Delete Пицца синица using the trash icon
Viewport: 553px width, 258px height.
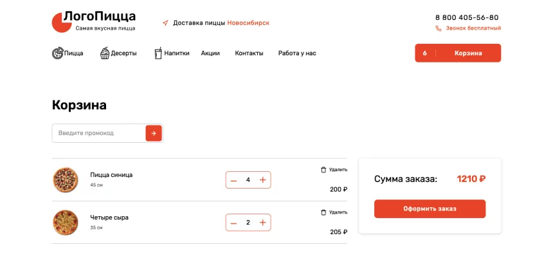[x=323, y=170]
